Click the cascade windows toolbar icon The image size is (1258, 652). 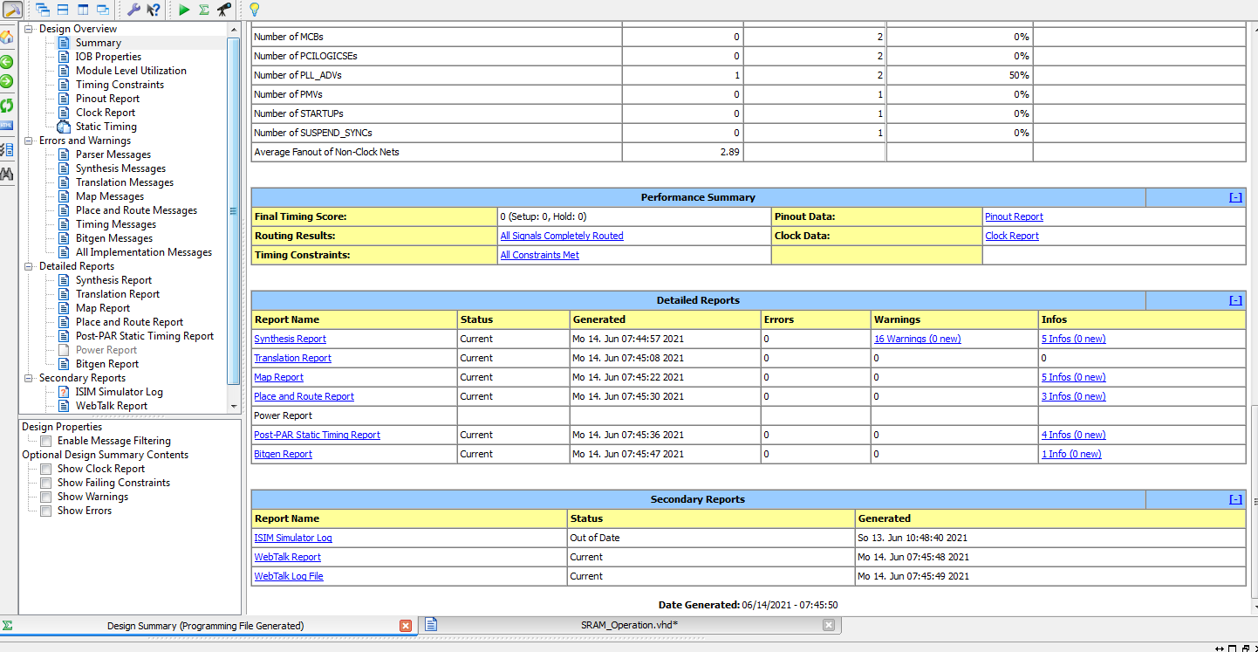(43, 10)
